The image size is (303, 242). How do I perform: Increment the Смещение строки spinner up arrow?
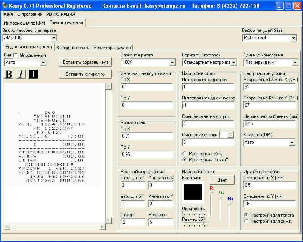(x=230, y=133)
